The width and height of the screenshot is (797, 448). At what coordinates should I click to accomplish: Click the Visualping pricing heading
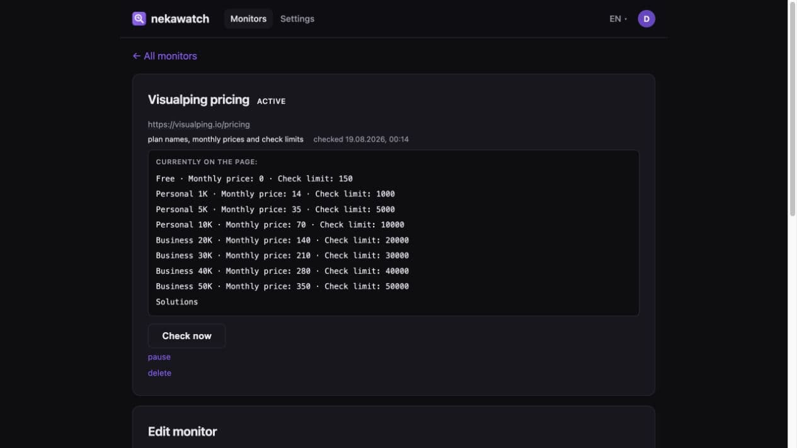pyautogui.click(x=198, y=100)
